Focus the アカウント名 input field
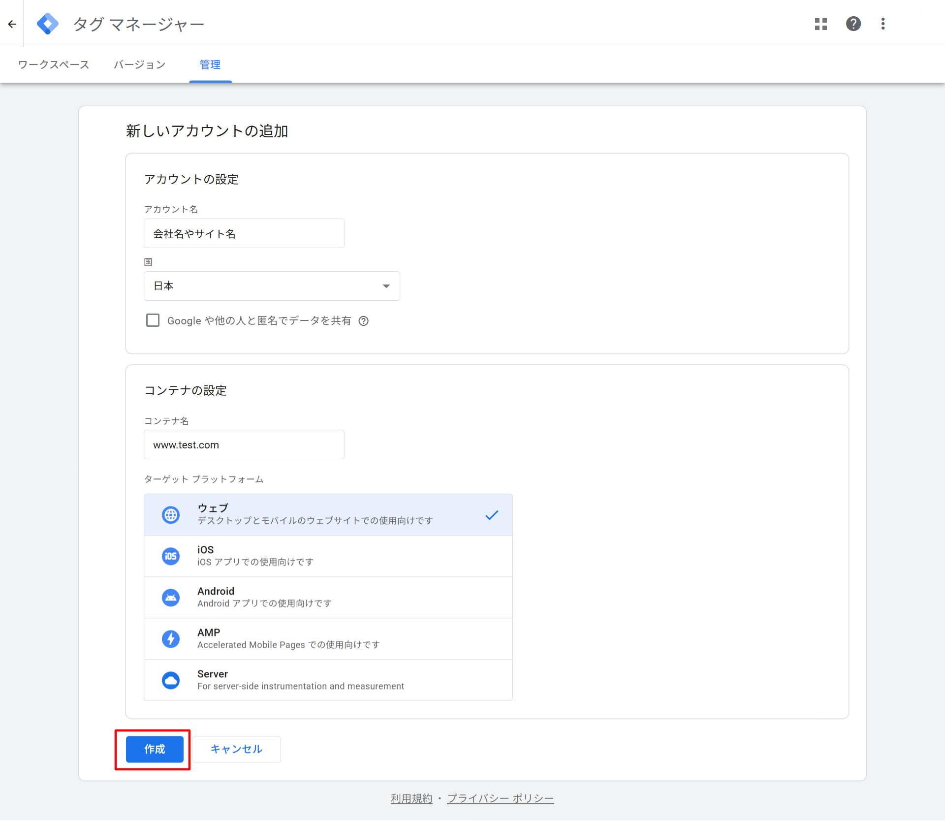This screenshot has height=822, width=945. tap(244, 233)
